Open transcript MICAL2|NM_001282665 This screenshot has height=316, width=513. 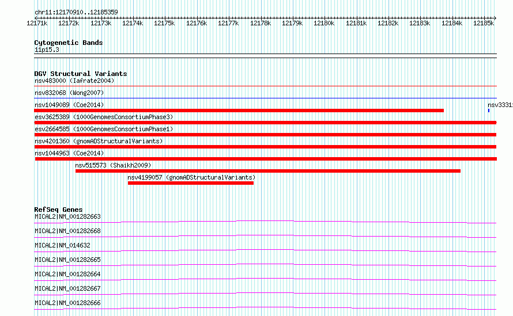tap(67, 260)
